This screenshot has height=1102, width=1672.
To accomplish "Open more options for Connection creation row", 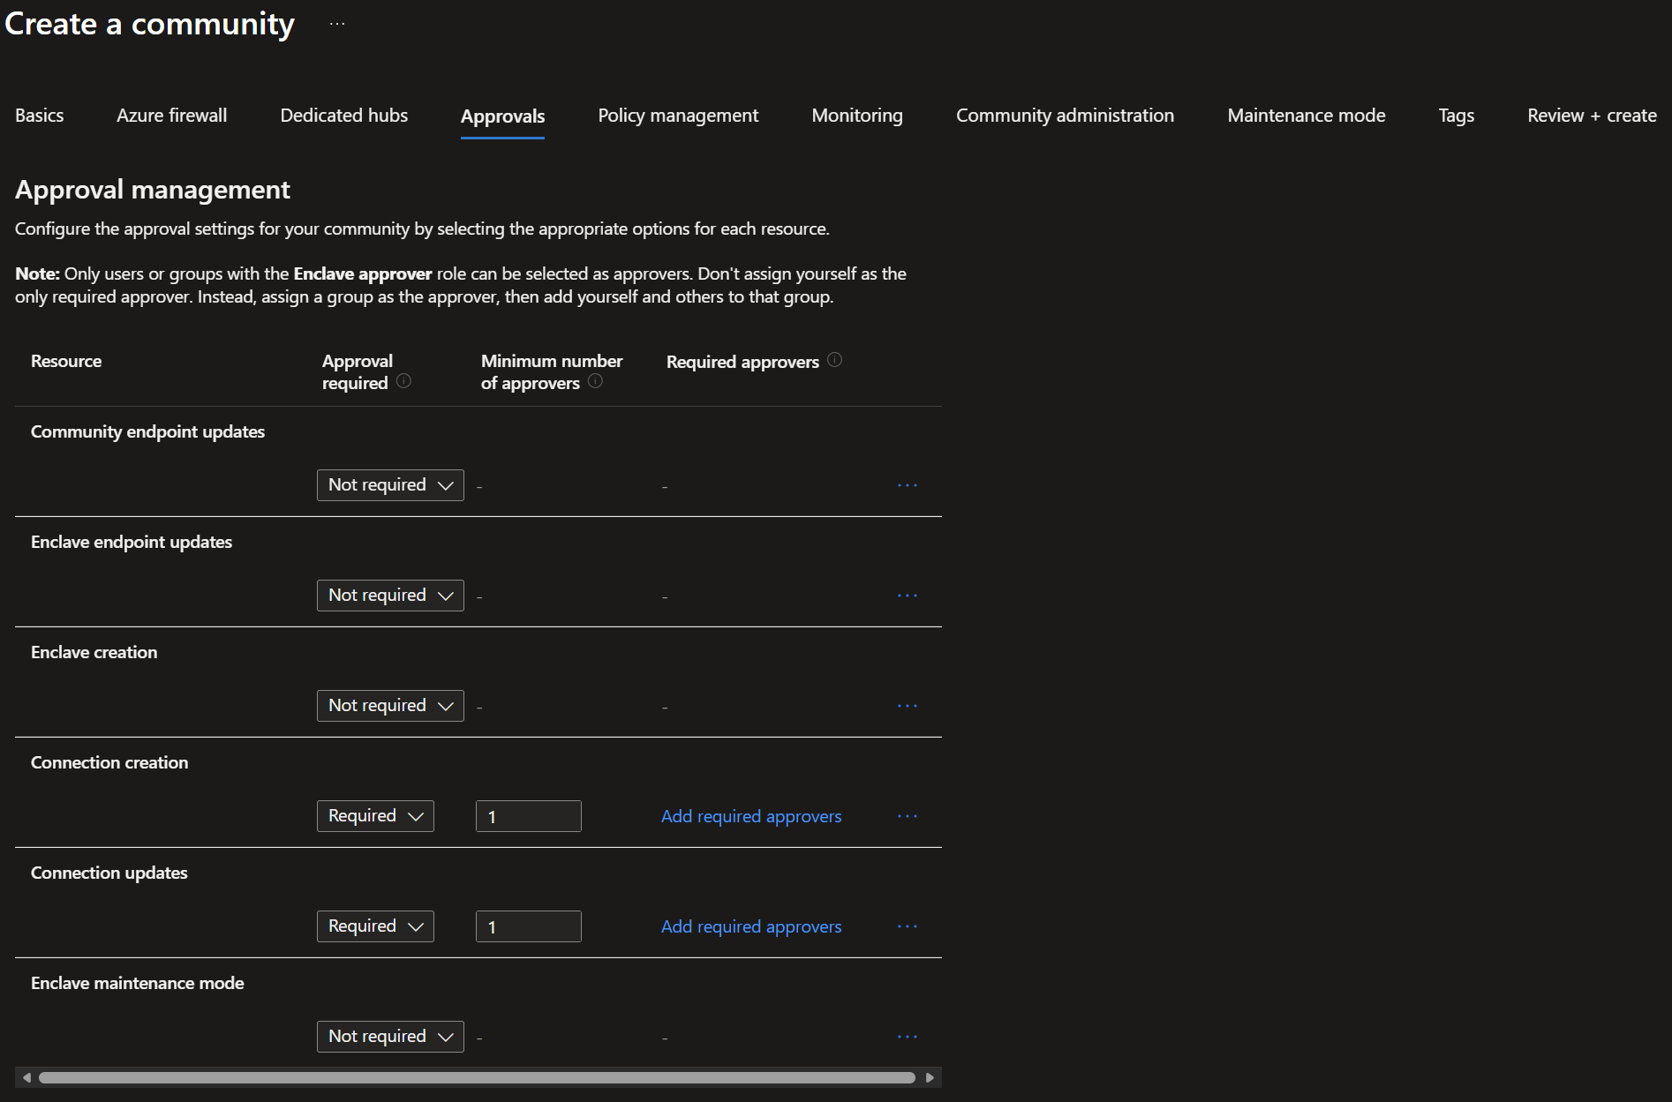I will [908, 816].
